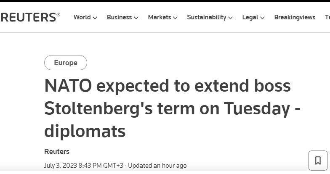The image size is (330, 174).
Task: Expand the chevron next to Business
Action: pos(136,18)
